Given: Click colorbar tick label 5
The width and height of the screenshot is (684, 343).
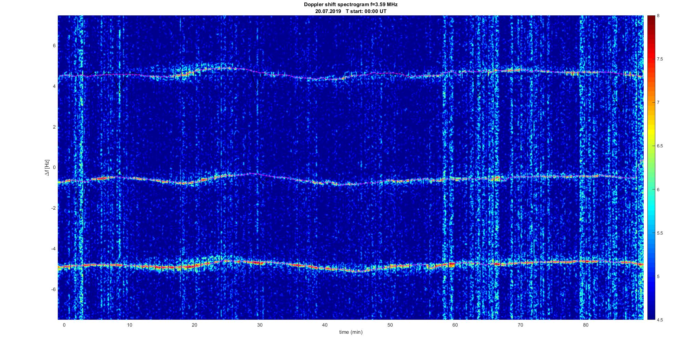Looking at the screenshot, I should click(x=658, y=276).
